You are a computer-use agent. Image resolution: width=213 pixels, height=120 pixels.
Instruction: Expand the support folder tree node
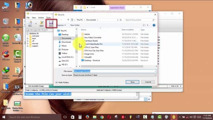tap(28, 46)
